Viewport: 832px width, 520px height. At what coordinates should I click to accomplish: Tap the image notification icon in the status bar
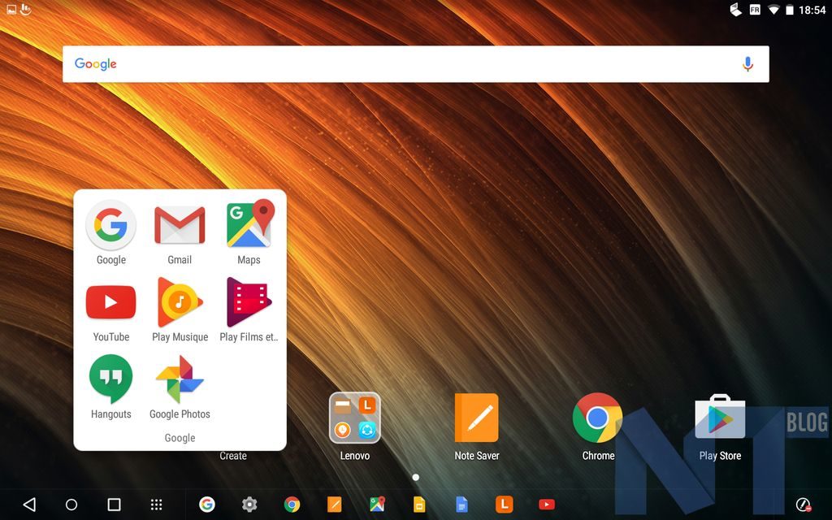click(x=11, y=10)
